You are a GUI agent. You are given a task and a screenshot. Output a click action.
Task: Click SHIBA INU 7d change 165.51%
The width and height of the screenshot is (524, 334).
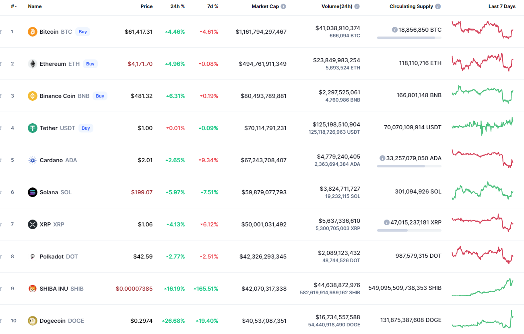206,289
